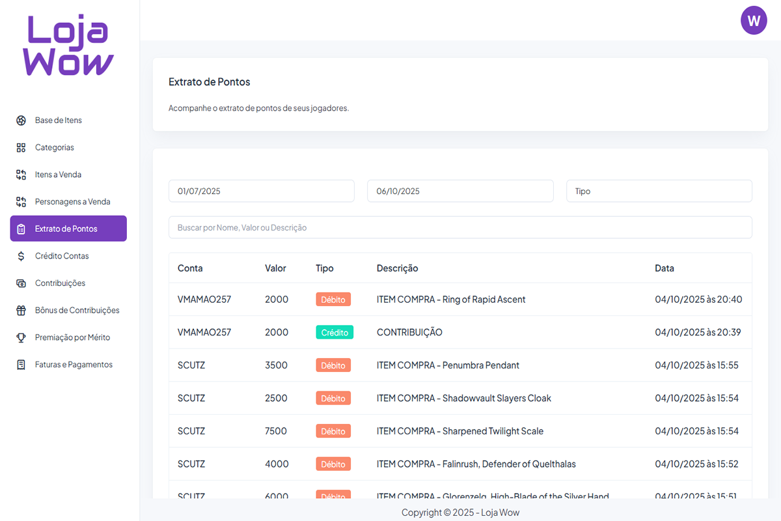
Task: Click the Débito badge on Penumbra Pendant row
Action: coord(333,365)
